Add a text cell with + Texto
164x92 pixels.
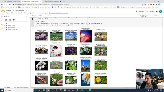[39, 16]
